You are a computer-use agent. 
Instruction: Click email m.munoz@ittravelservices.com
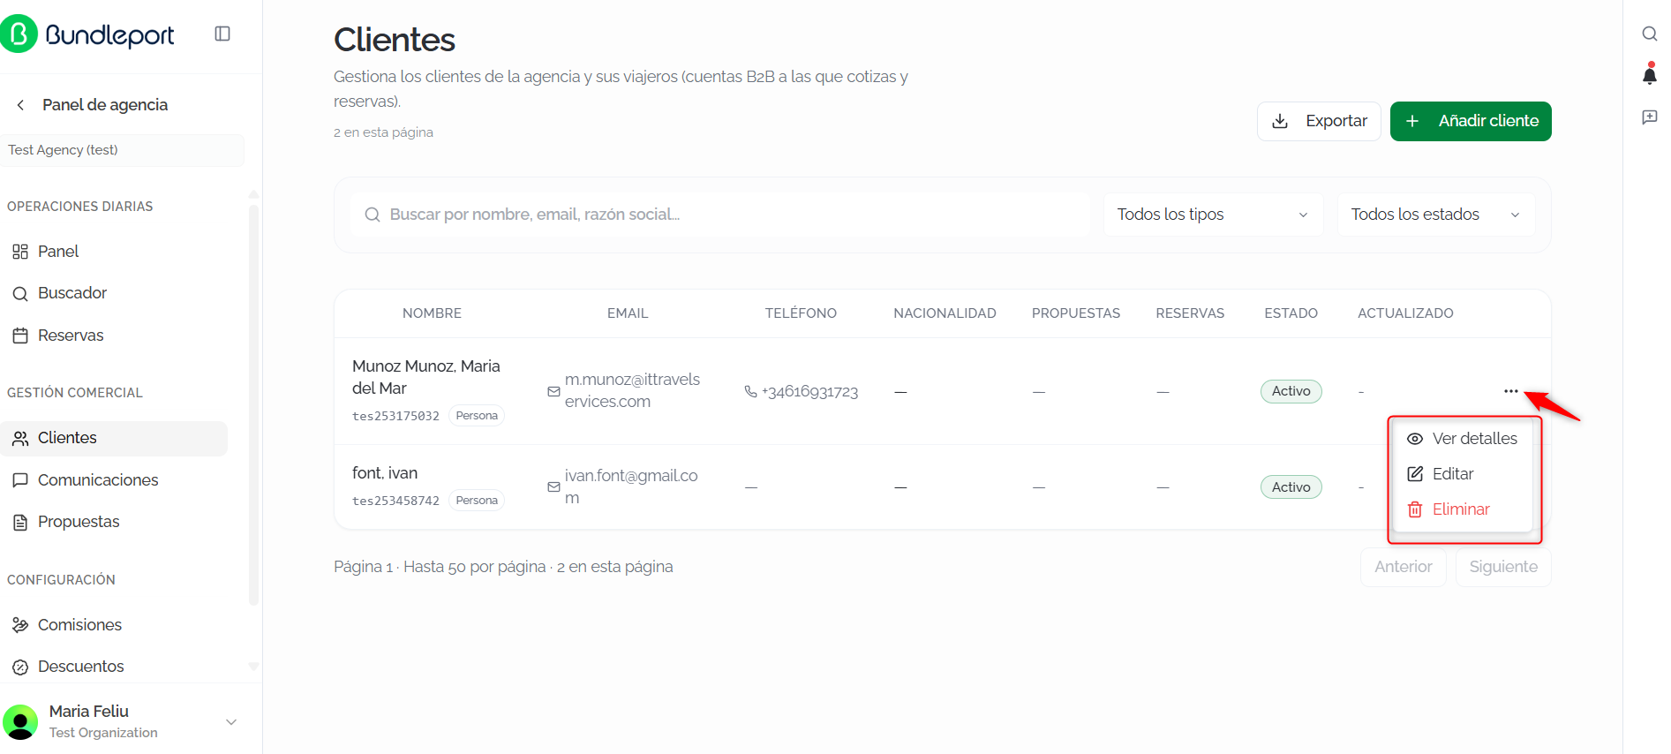click(632, 390)
